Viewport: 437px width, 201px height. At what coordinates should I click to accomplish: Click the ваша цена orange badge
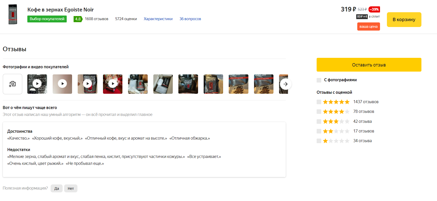point(369,26)
